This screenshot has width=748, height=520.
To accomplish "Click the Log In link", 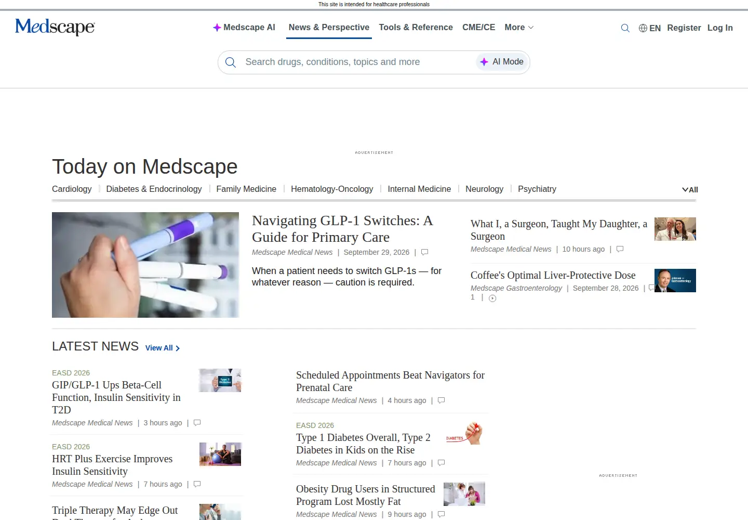I will point(720,28).
